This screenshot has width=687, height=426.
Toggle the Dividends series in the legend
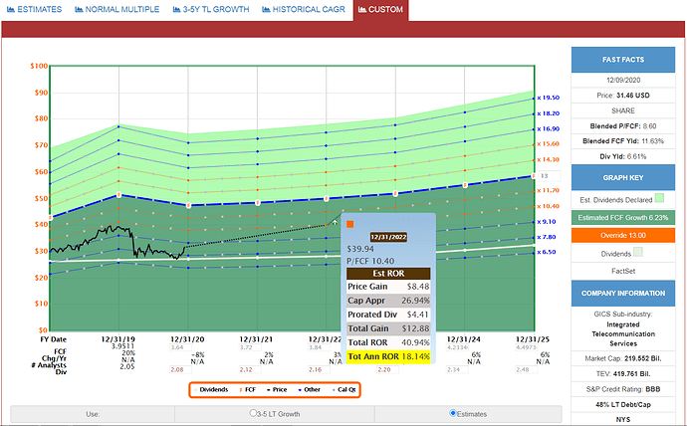click(215, 390)
